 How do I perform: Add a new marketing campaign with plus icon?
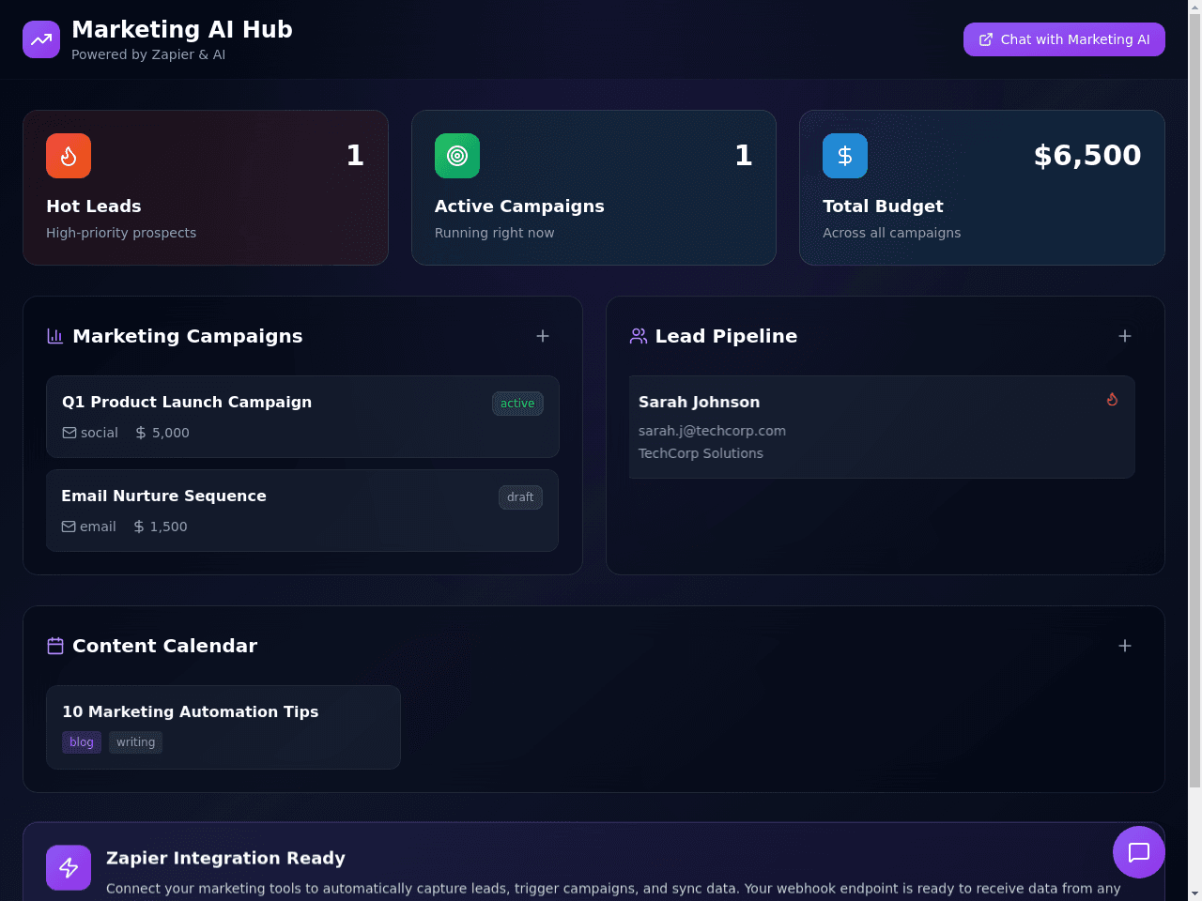pyautogui.click(x=543, y=336)
